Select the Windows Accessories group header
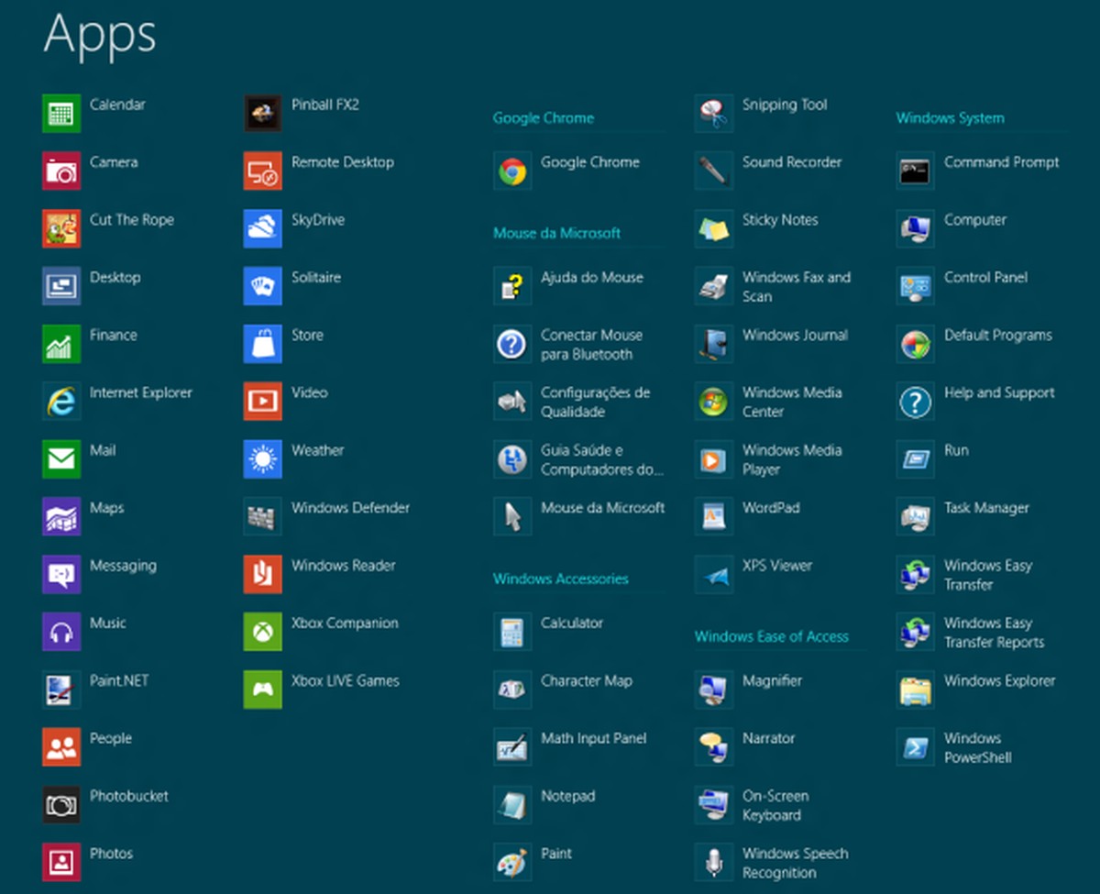1100x894 pixels. (560, 579)
